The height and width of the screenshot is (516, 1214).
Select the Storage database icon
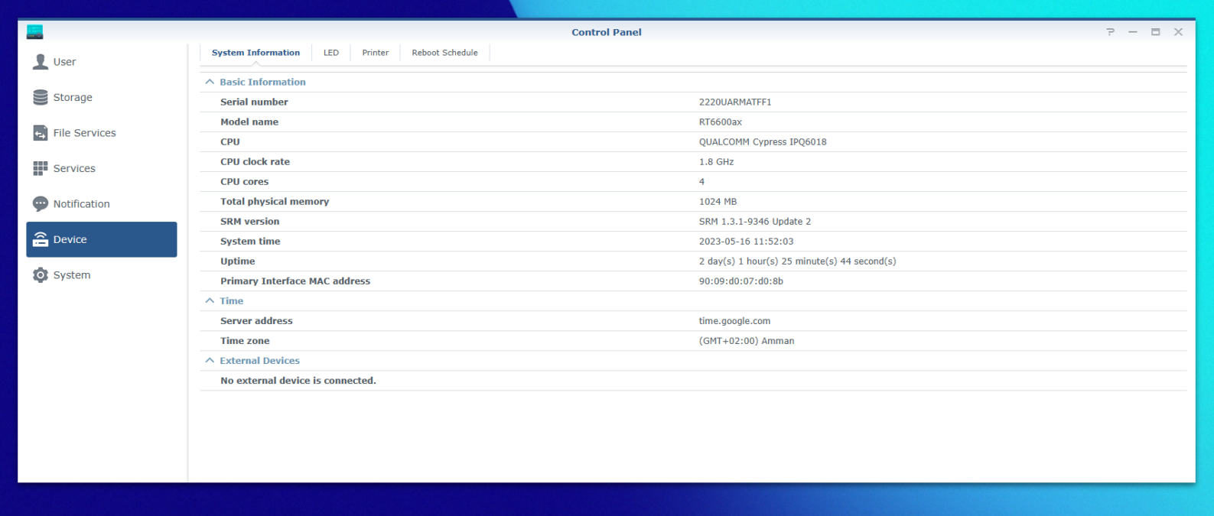pyautogui.click(x=41, y=97)
